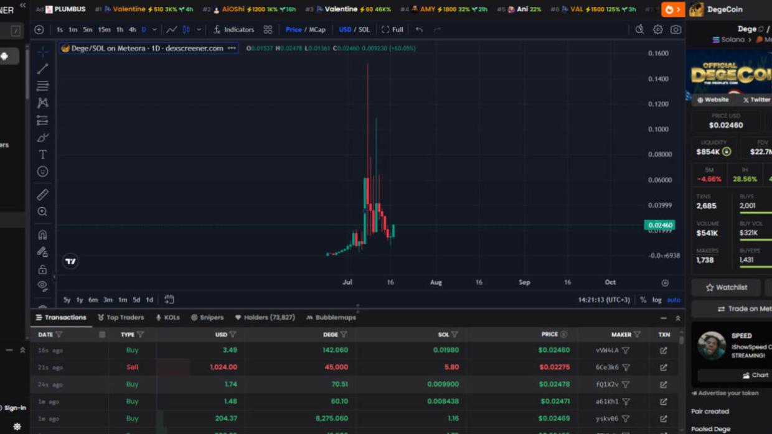Open the Bubblemaps tab
Screen dimensions: 772x434
pos(331,317)
